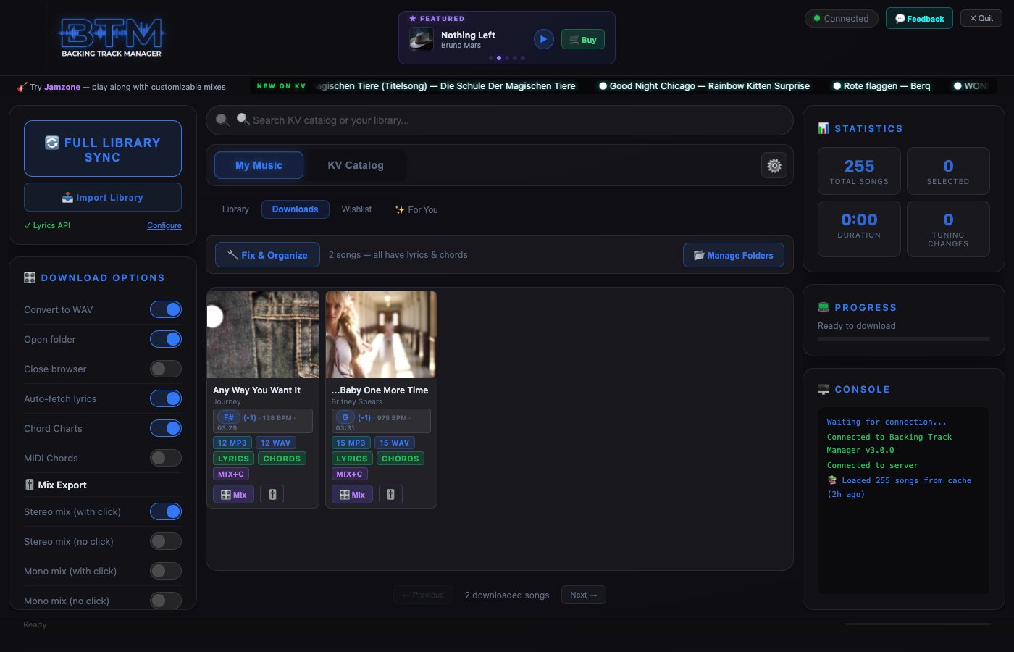Toggle Convert to WAV switch

[x=166, y=309]
